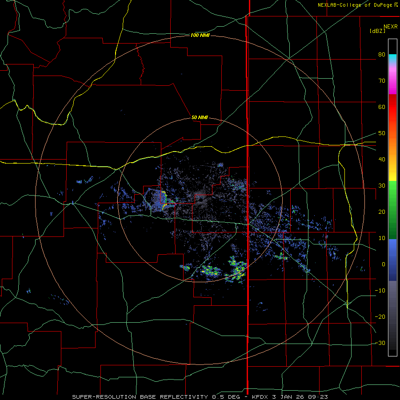Click the 30 value on the dBZ scale
The image size is (400, 400).
click(382, 186)
